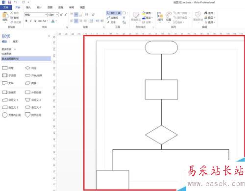Open the Change Case (Aa) dropdown

45,21
